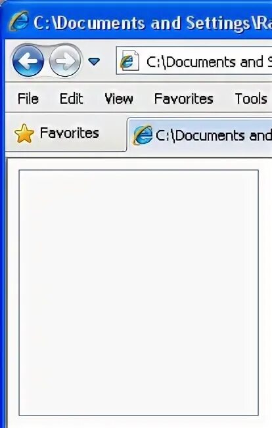
Task: Open the View menu
Action: tap(119, 98)
